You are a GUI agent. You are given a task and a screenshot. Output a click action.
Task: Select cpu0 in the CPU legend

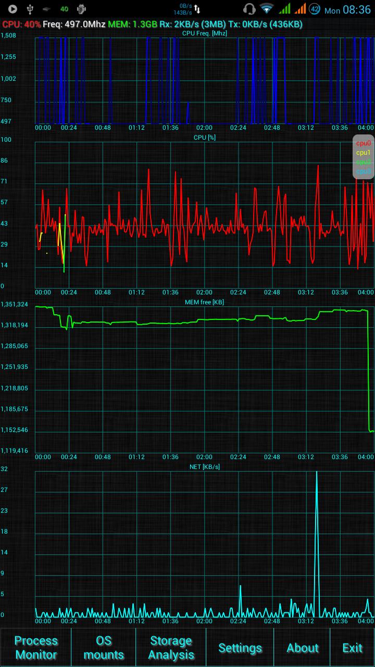(x=364, y=143)
